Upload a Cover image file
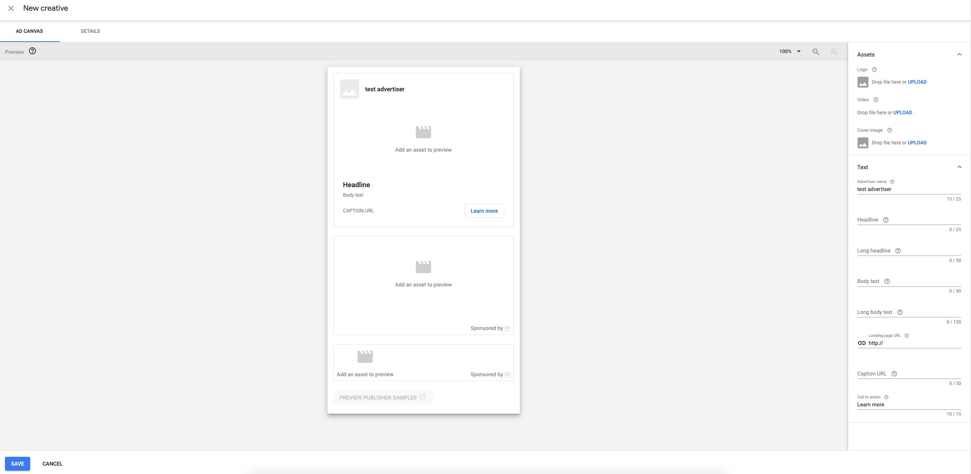The image size is (971, 474). pos(917,143)
